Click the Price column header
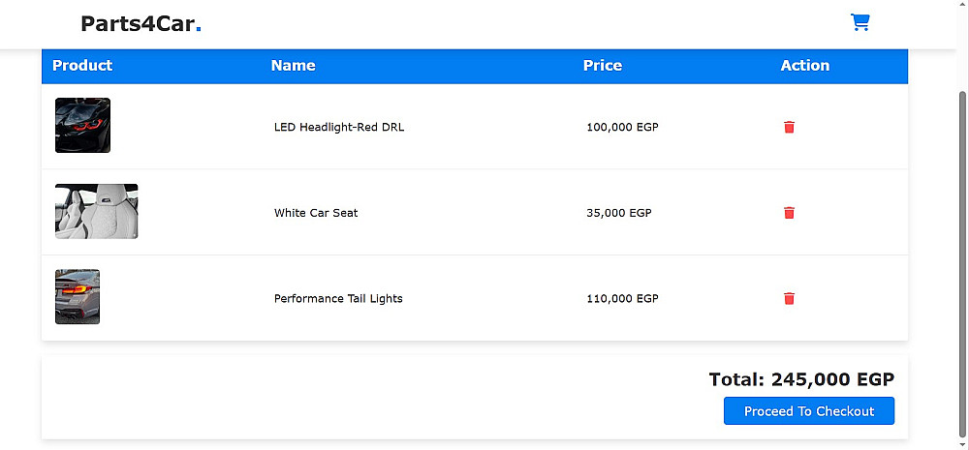The width and height of the screenshot is (969, 450). [x=603, y=66]
